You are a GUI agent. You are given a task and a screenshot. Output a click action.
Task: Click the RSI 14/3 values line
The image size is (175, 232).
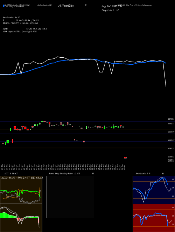pyautogui.click(x=21, y=20)
